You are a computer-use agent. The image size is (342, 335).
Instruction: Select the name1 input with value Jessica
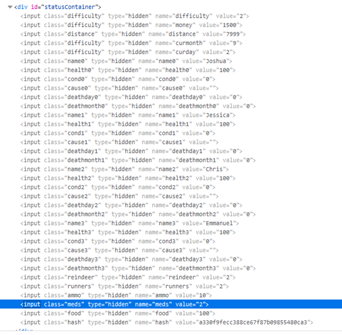click(x=128, y=115)
